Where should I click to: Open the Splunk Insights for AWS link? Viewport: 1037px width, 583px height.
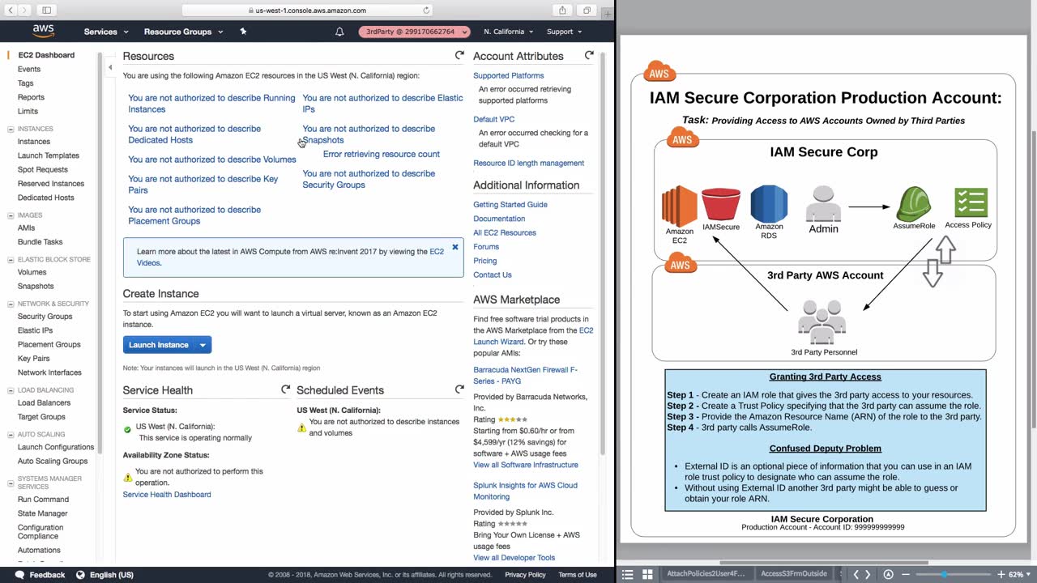click(526, 491)
